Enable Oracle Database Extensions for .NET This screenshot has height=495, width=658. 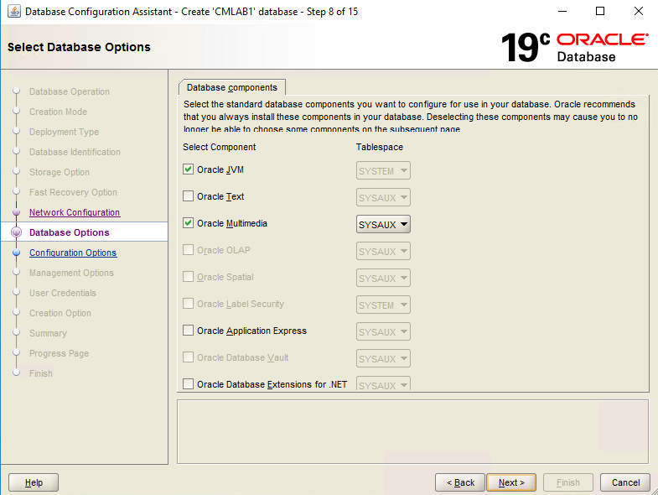[188, 384]
